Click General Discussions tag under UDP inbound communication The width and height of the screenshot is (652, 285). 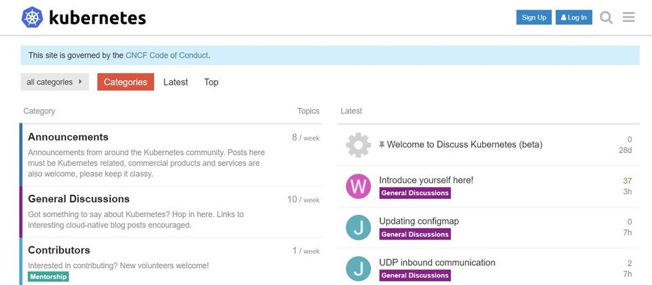point(414,275)
